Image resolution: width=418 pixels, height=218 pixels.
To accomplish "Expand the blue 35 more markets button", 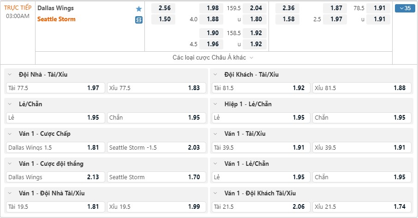I will (x=405, y=8).
